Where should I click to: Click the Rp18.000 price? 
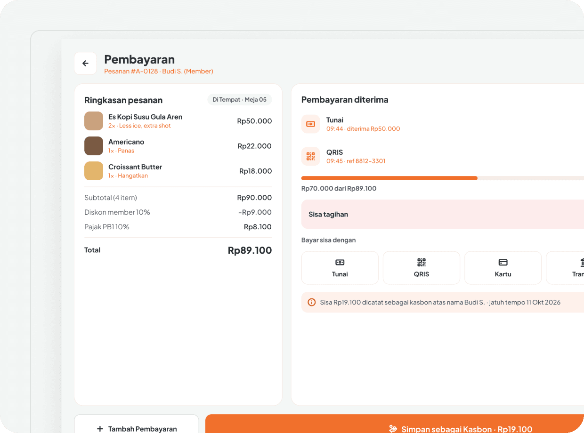point(256,171)
